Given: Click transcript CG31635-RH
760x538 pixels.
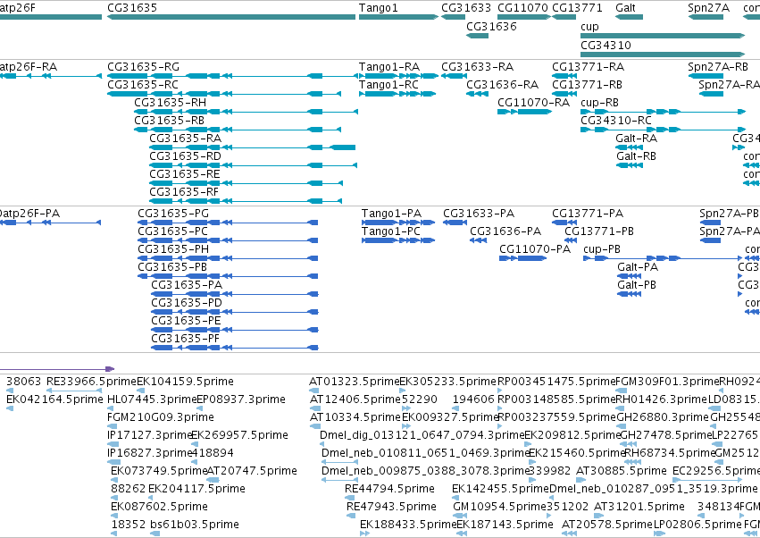Looking at the screenshot, I should [246, 112].
